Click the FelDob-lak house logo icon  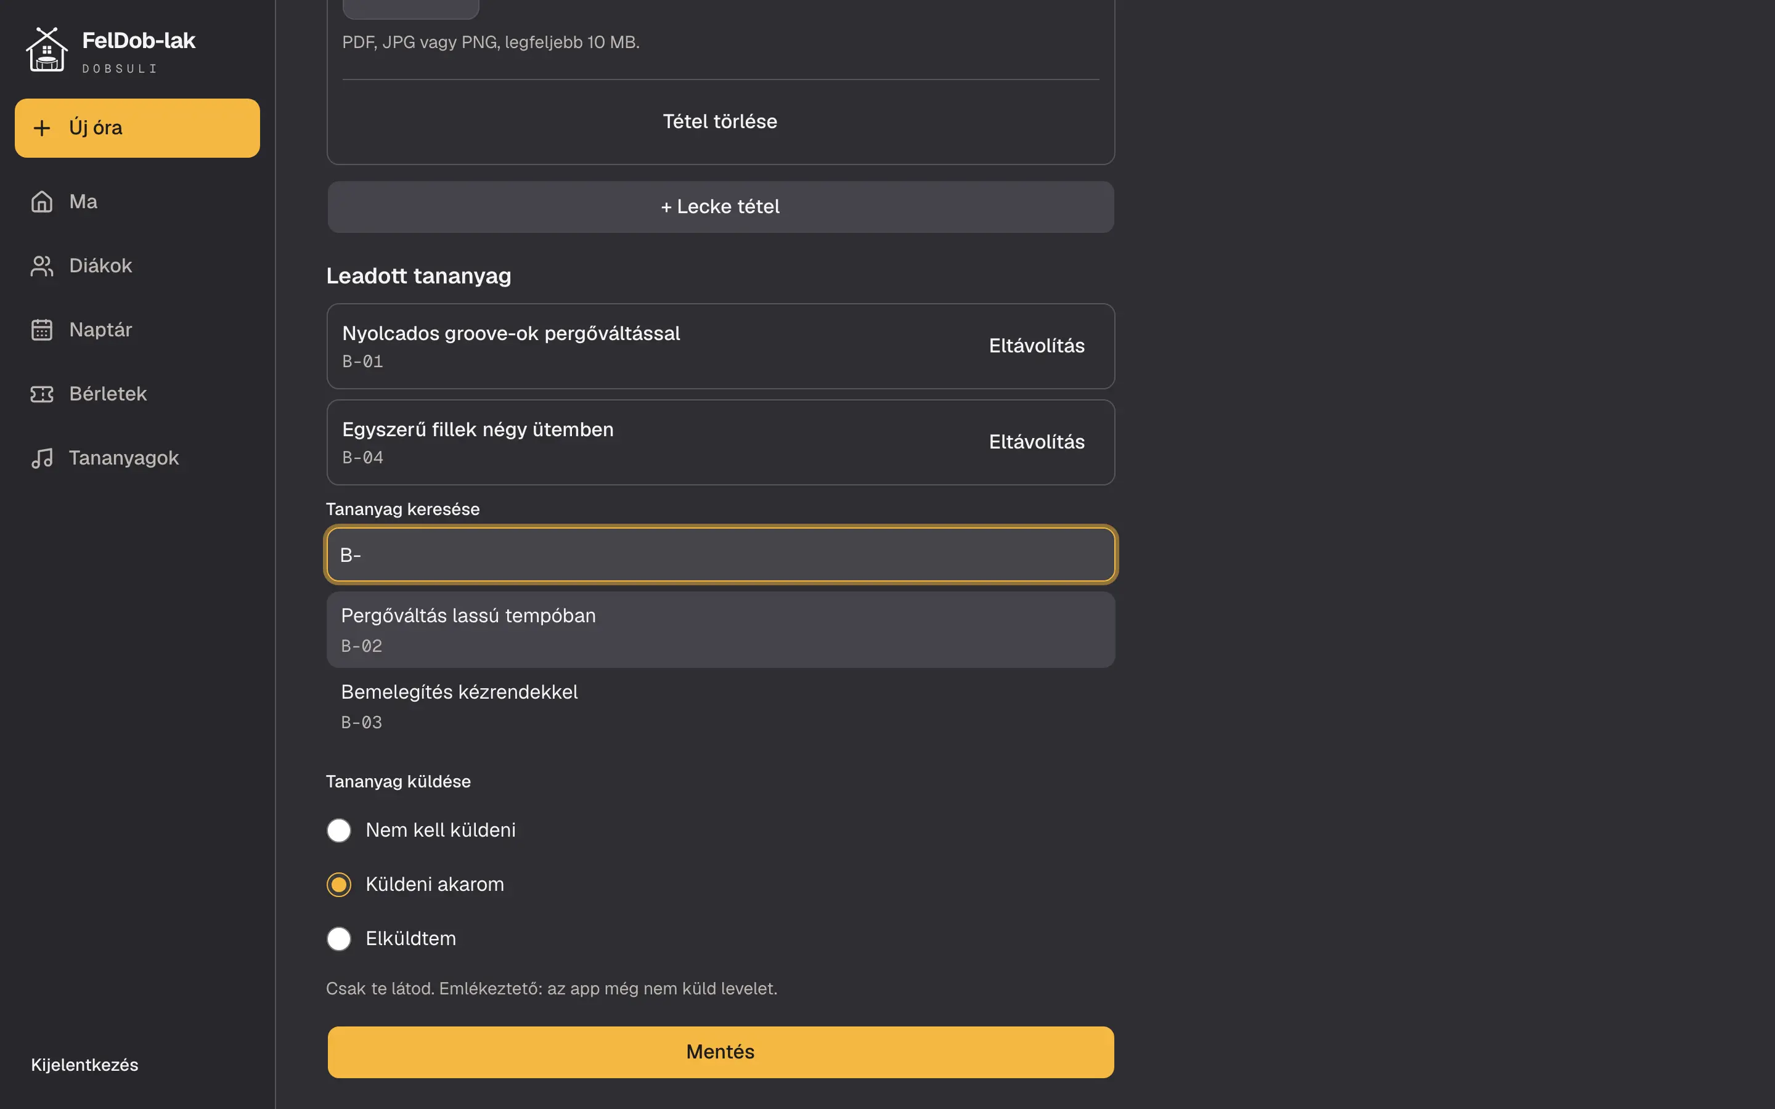click(47, 50)
